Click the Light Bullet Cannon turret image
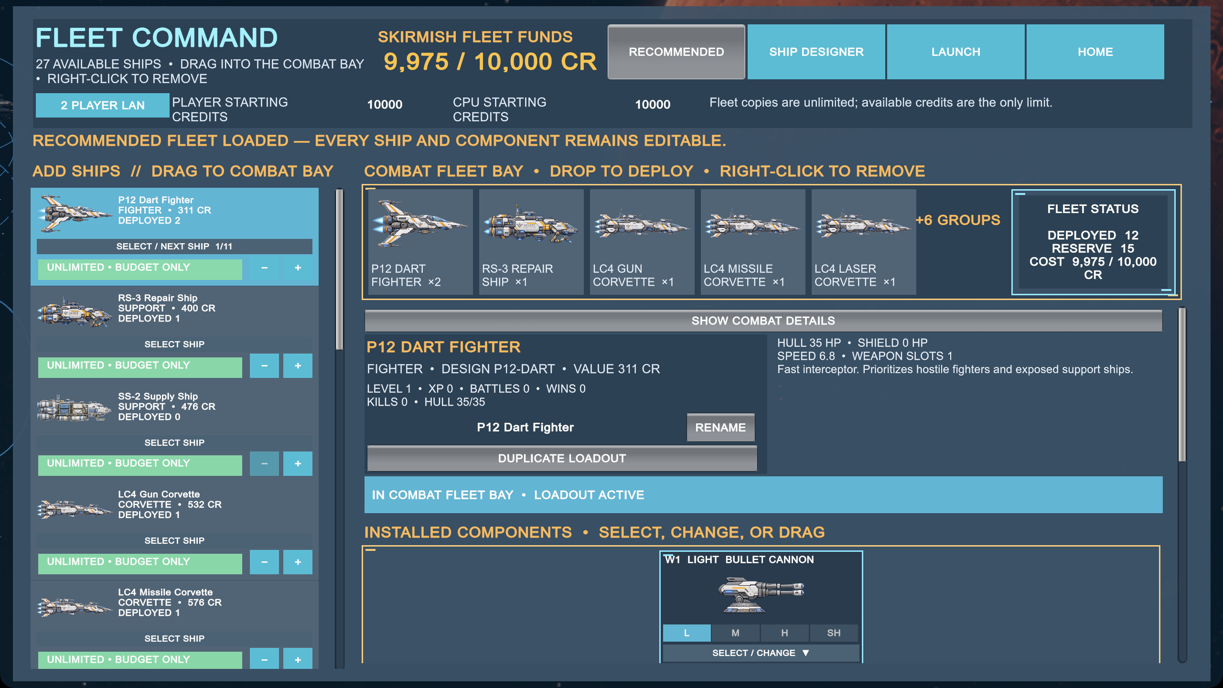This screenshot has height=688, width=1223. coord(761,594)
